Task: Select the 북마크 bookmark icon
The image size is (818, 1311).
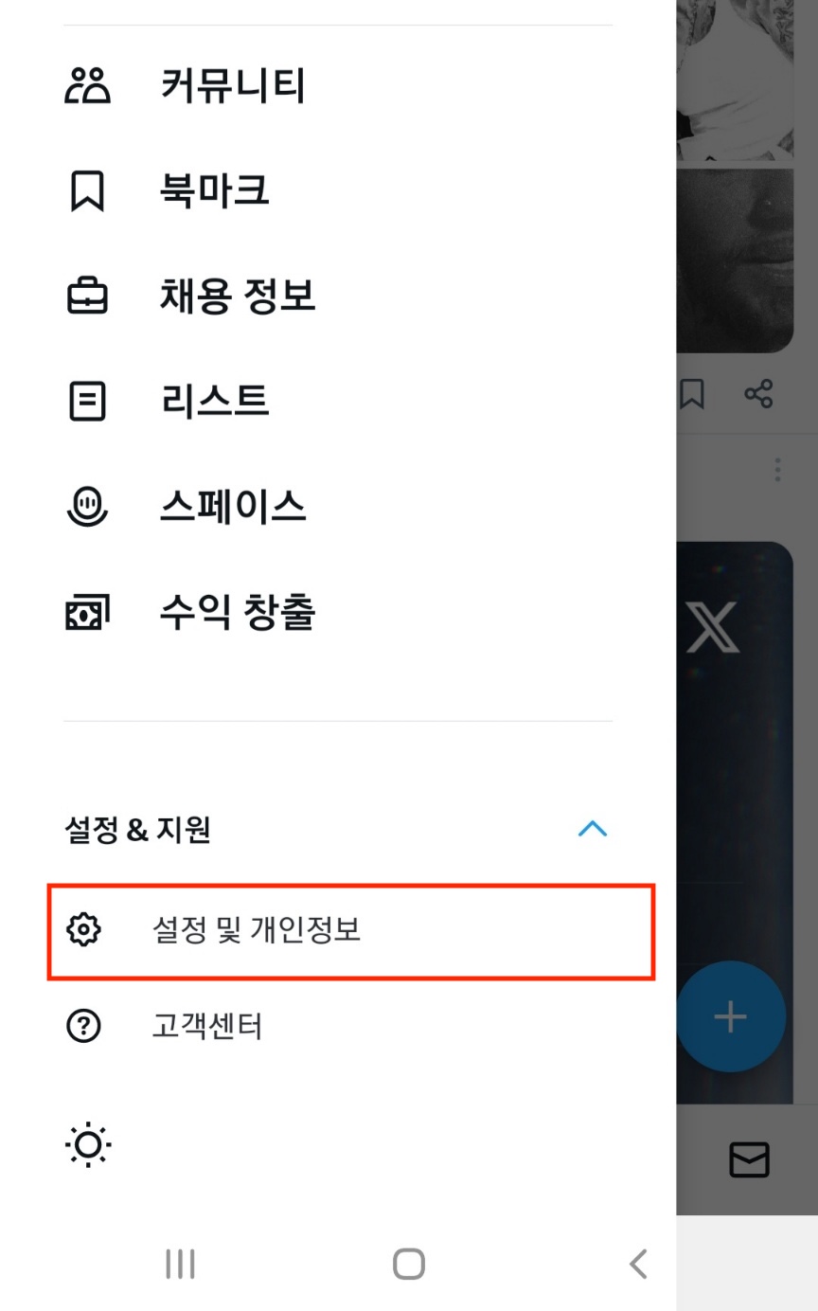Action: point(87,190)
